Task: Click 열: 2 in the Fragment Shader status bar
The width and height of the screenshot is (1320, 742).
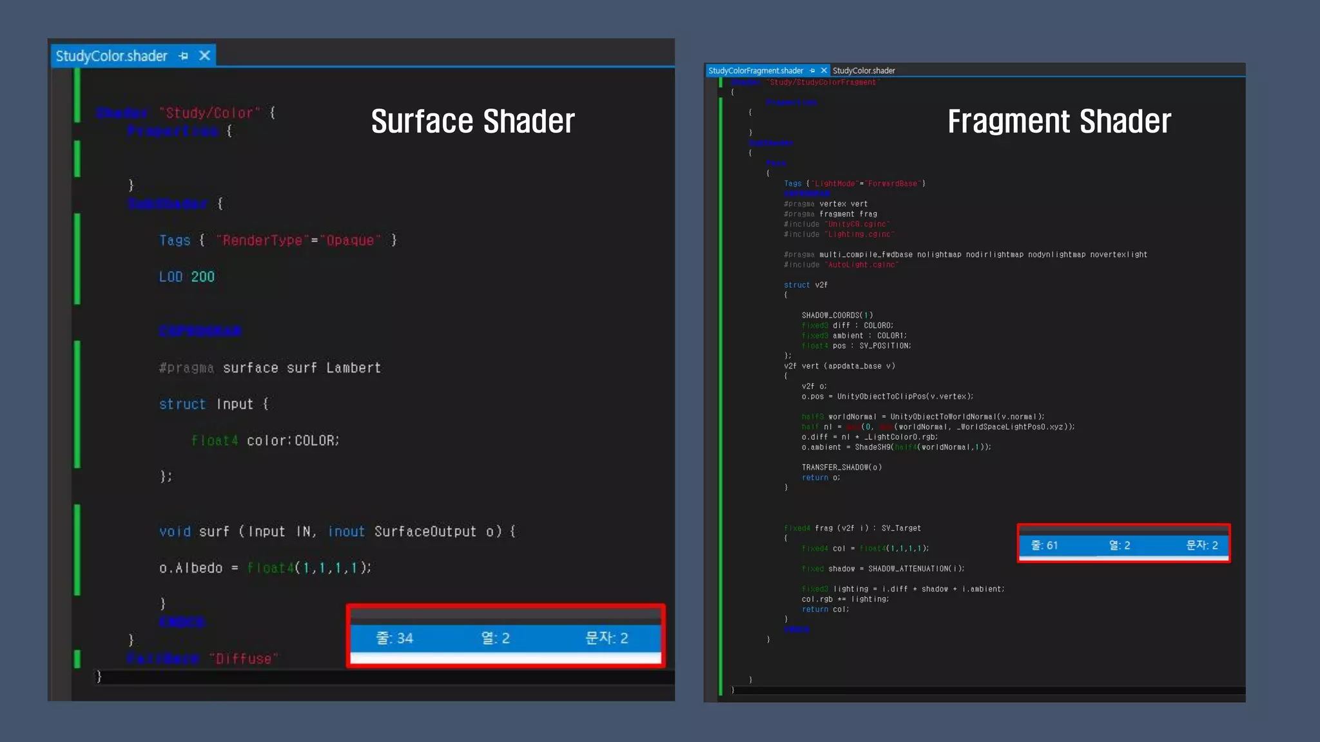Action: pos(1120,546)
